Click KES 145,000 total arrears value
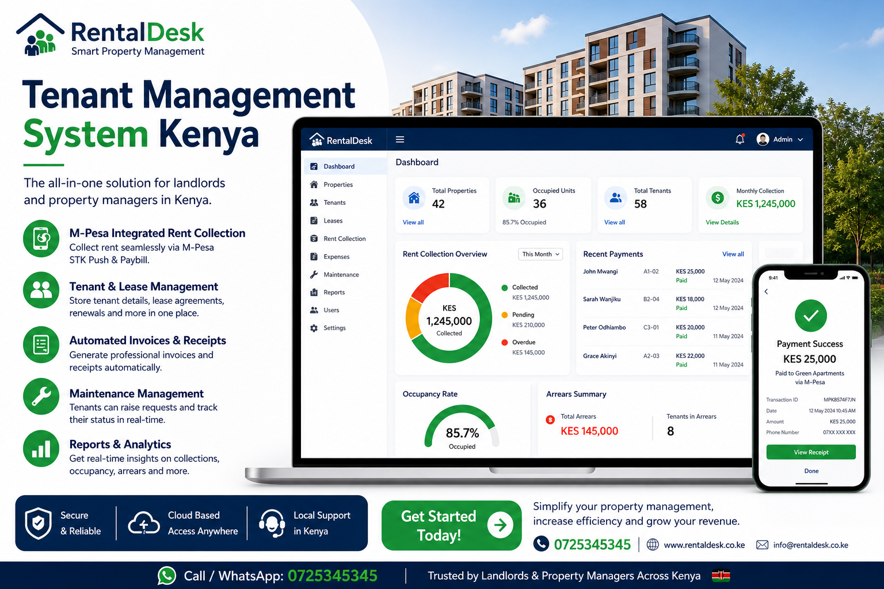The height and width of the screenshot is (589, 884). (x=589, y=431)
